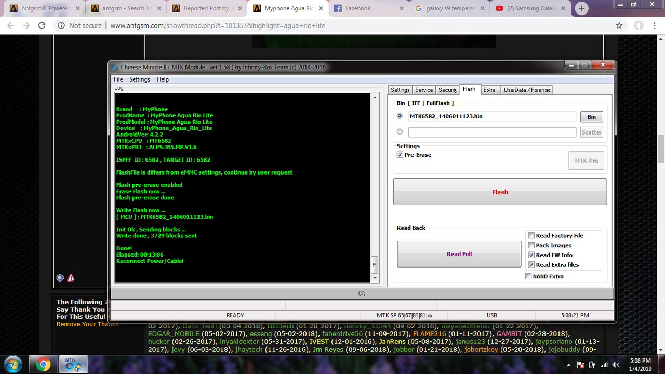Click the Chinese Miracle infinity logo icon
665x374 pixels.
(x=115, y=67)
